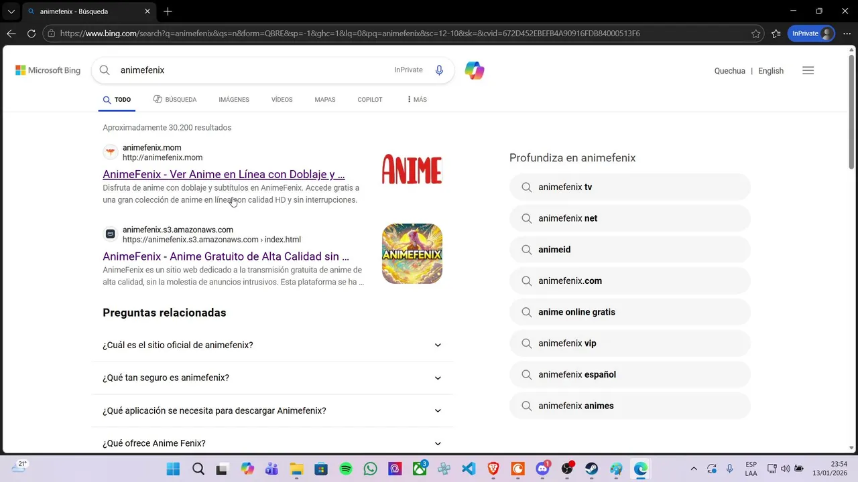Click the amazonaws result favicon
The height and width of the screenshot is (482, 858).
point(111,234)
